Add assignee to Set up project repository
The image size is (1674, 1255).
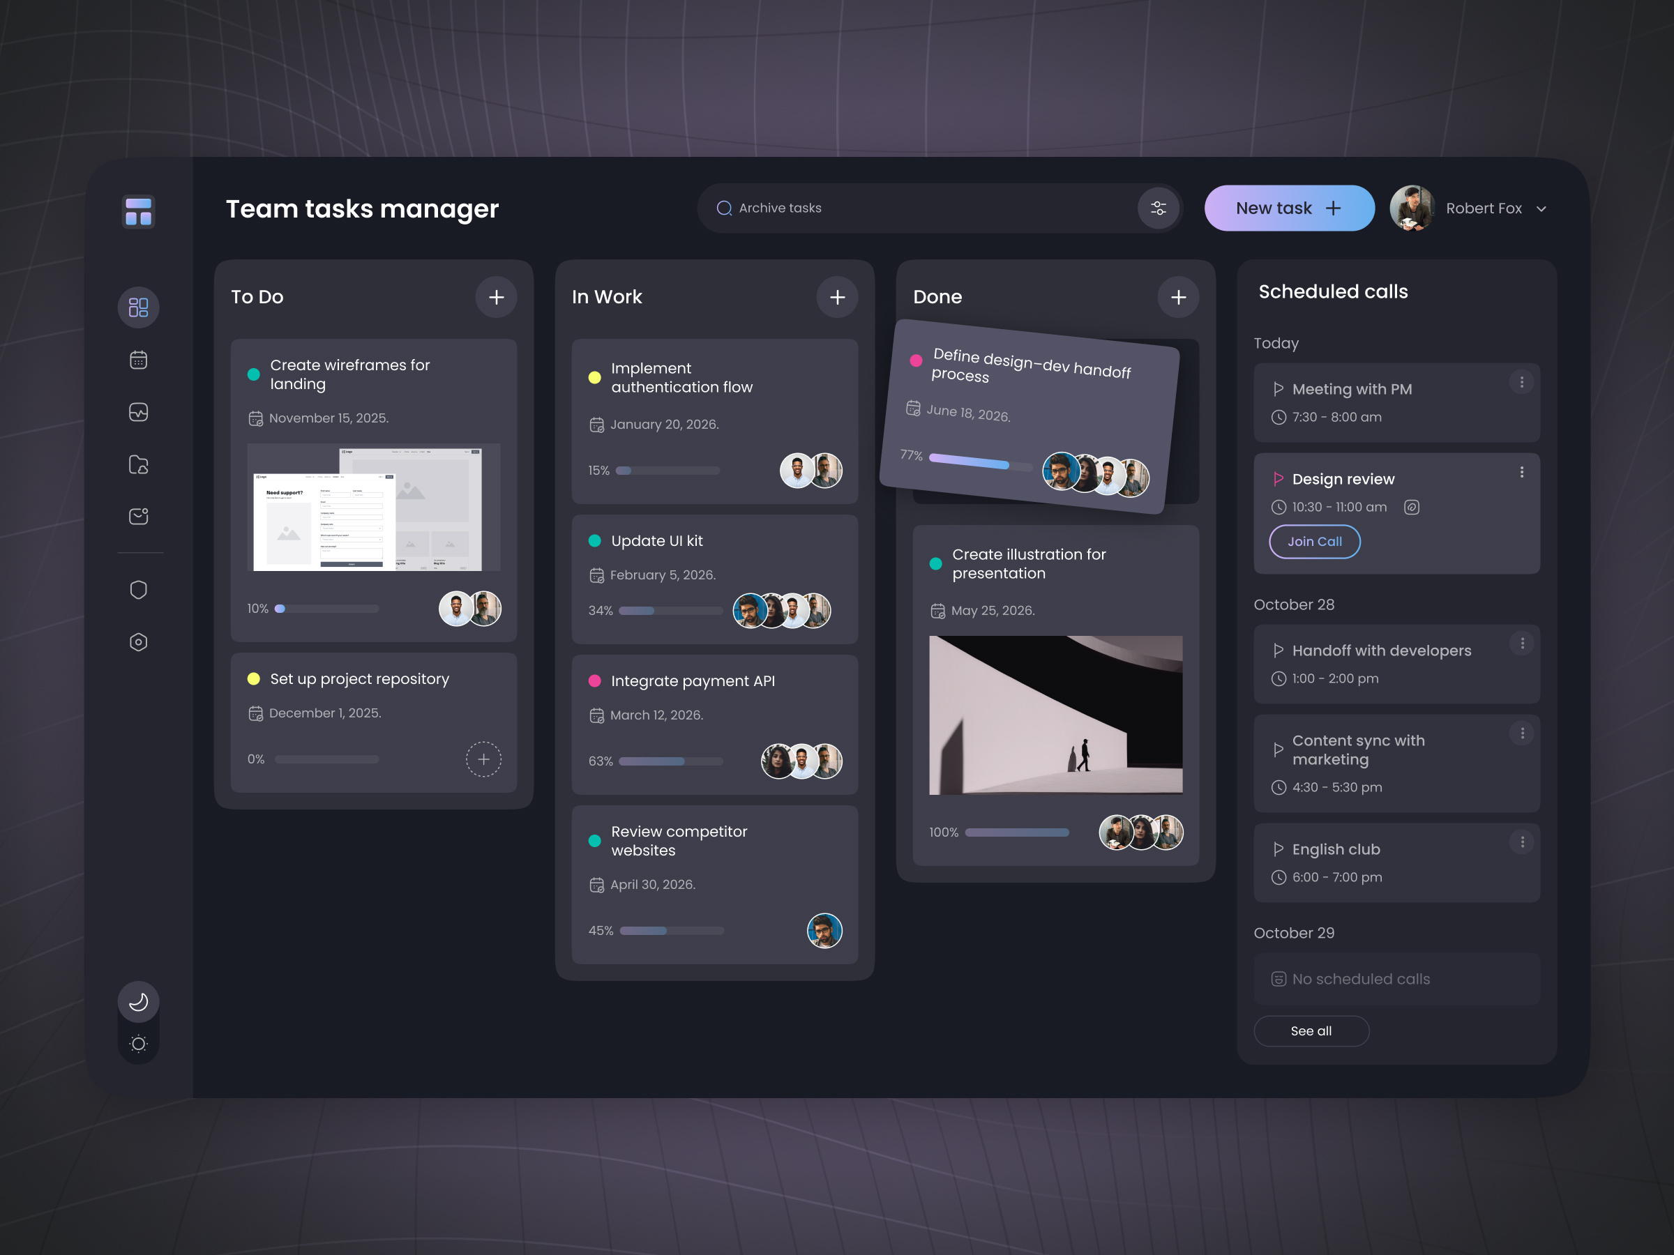tap(483, 759)
